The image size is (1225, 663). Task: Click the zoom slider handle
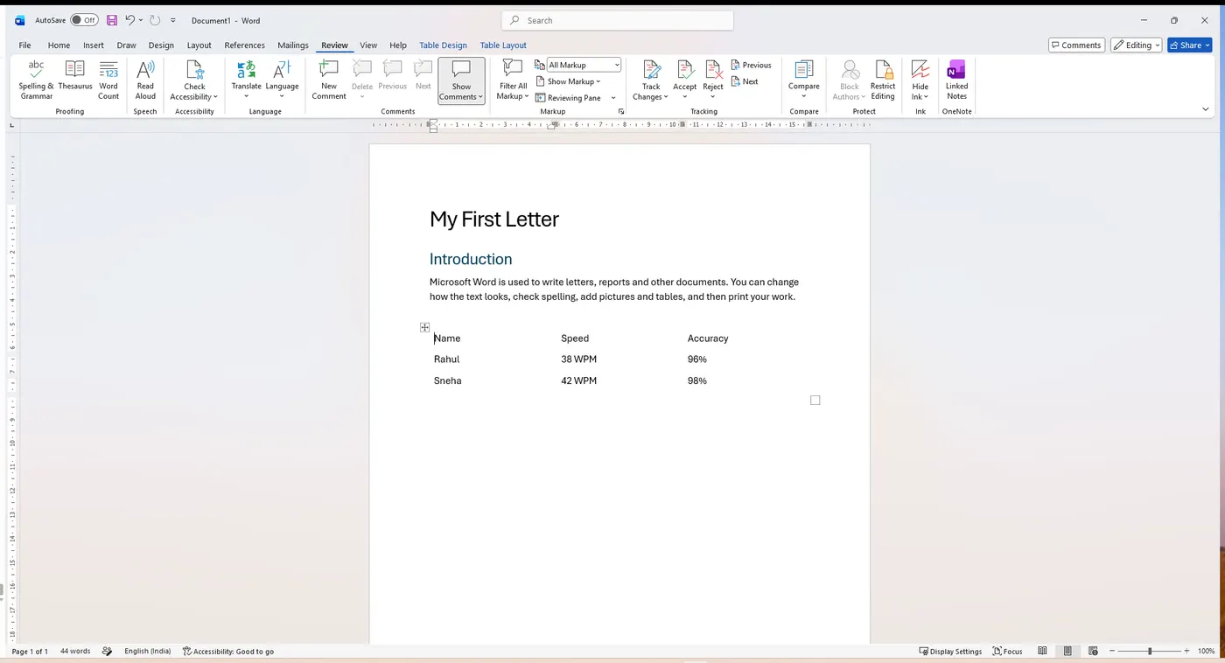[x=1150, y=652]
